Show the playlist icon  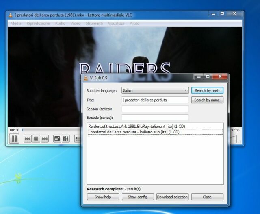tap(77, 139)
